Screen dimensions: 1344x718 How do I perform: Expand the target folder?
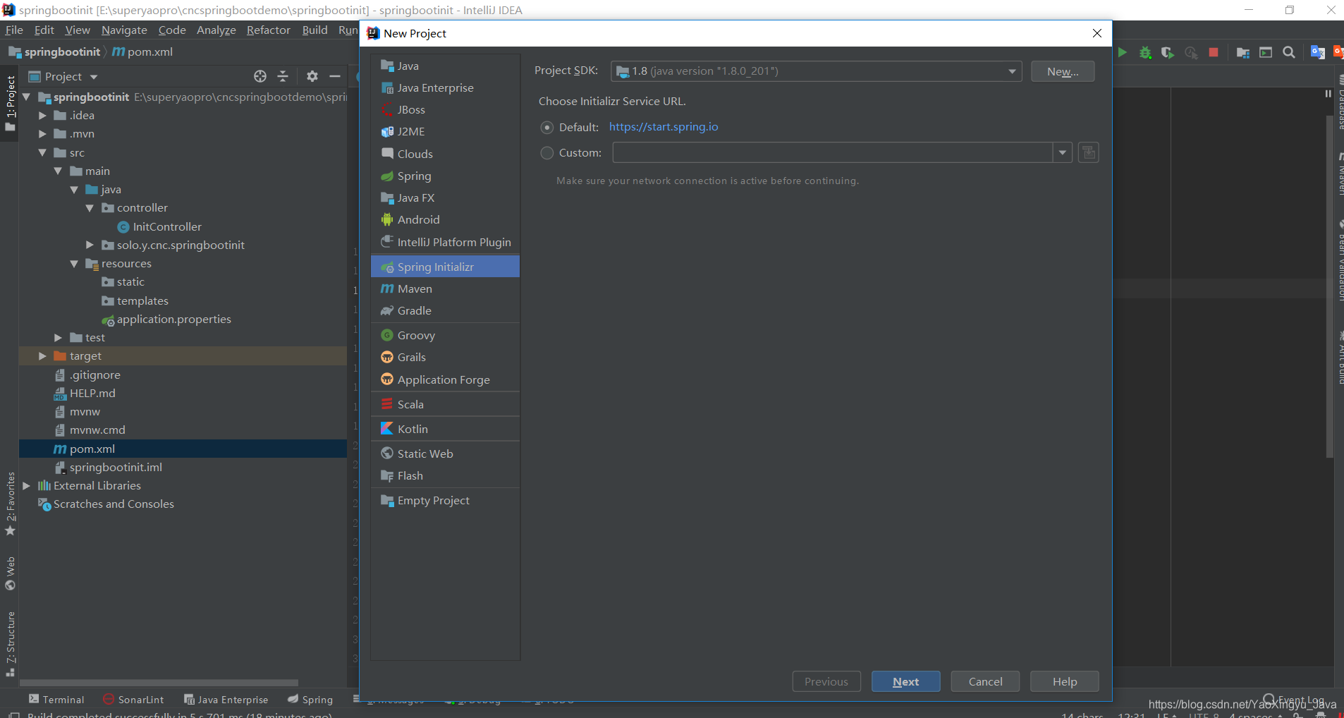[x=42, y=355]
